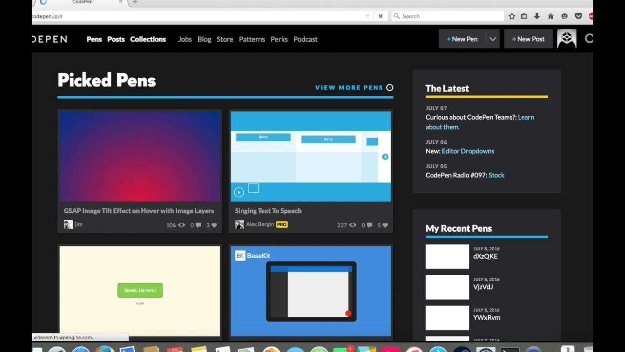Screen dimensions: 625x352
Task: Click play icon on Singing Text To Speech preview
Action: pyautogui.click(x=239, y=192)
